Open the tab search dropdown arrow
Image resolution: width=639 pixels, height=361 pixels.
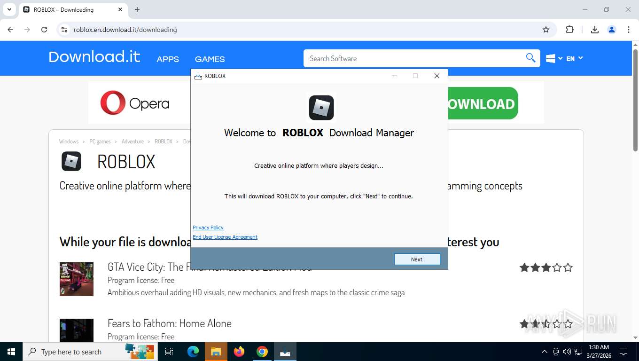[9, 9]
